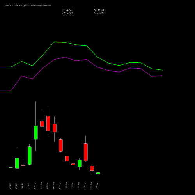
Task: Click the red candle on 07 Aug
Action: [61, 145]
